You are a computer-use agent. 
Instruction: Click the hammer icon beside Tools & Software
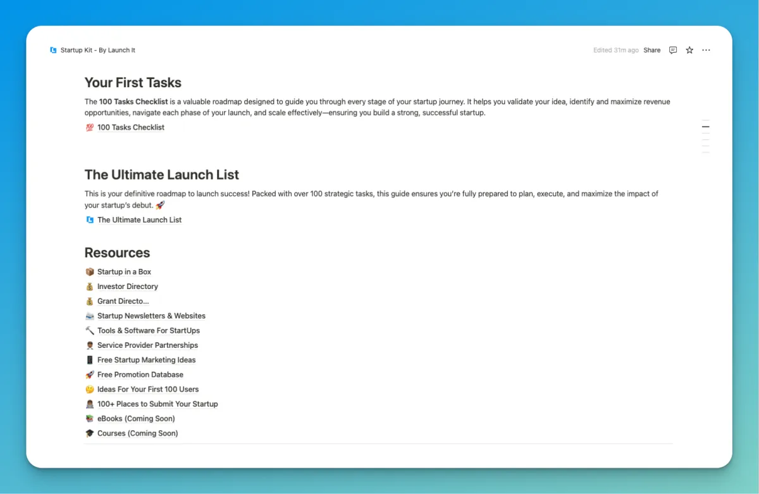(89, 330)
